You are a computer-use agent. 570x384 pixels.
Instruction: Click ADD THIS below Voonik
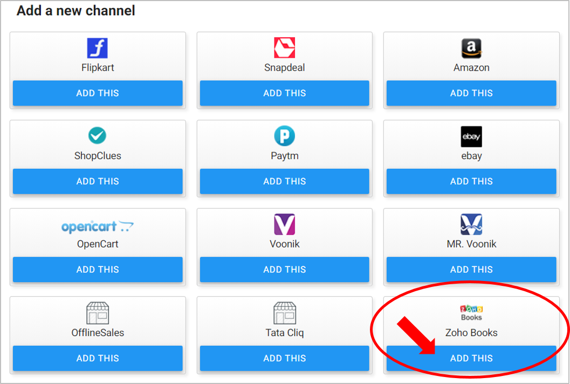284,270
